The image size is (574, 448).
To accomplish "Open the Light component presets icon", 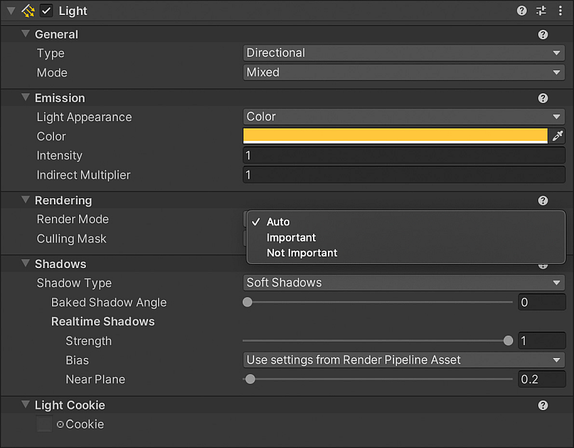I will click(541, 11).
